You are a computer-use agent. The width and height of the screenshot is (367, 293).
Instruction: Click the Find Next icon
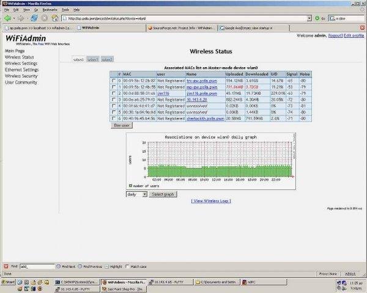point(59,266)
